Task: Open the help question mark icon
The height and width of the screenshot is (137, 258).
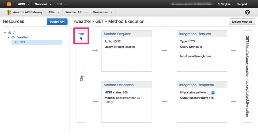Action: click(x=247, y=12)
